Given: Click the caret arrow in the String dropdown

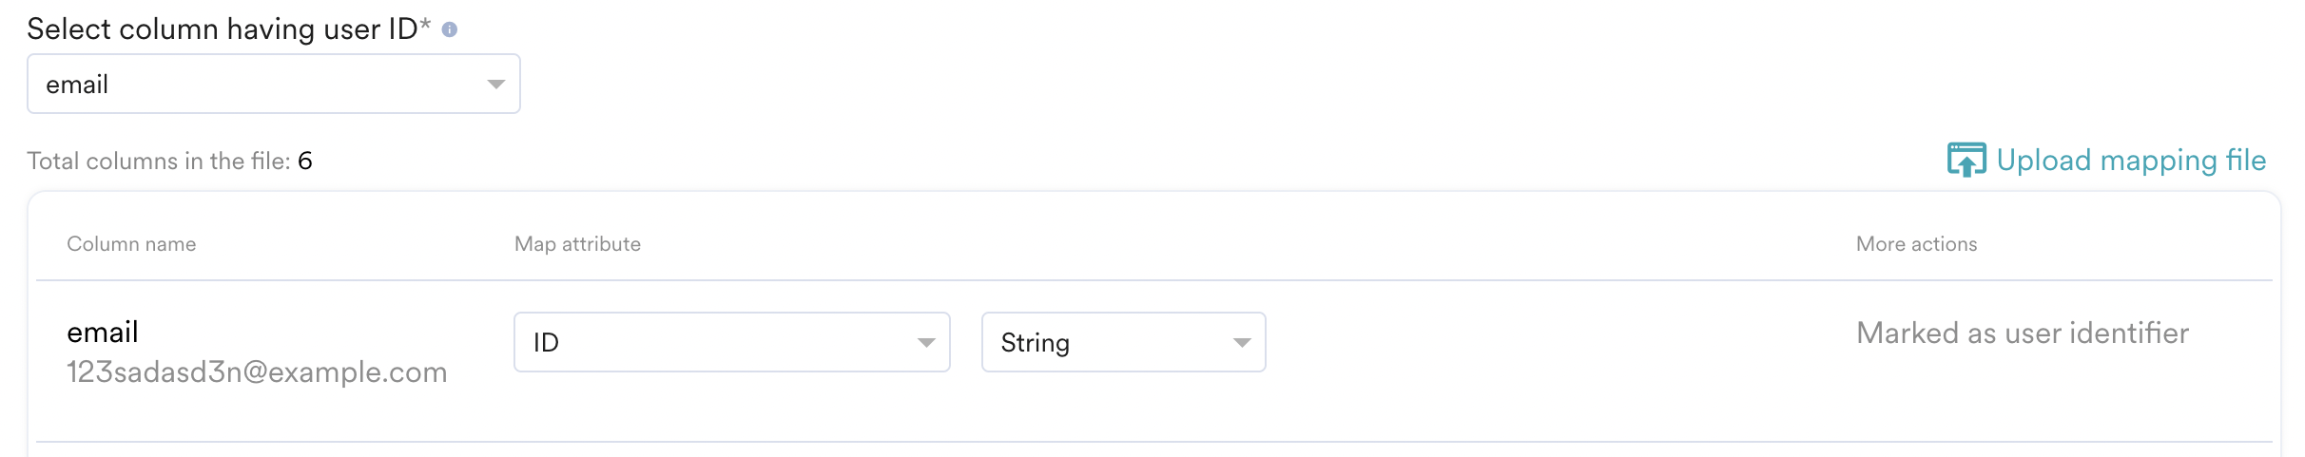Looking at the screenshot, I should 1242,343.
